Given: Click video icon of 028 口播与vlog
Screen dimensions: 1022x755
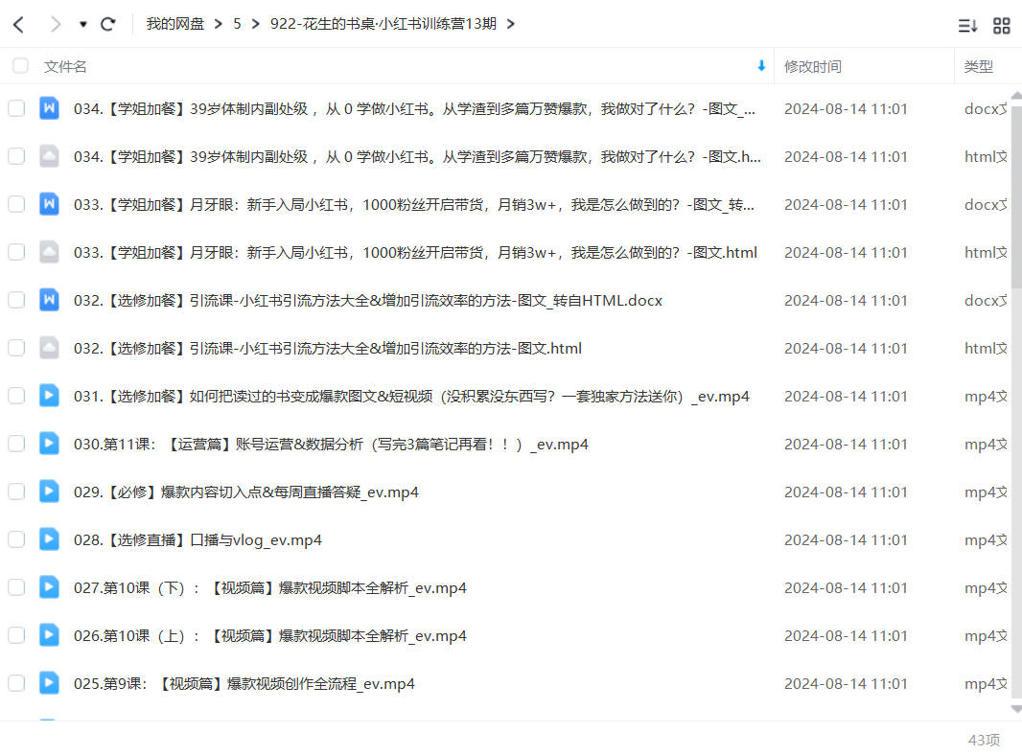Looking at the screenshot, I should coord(49,539).
